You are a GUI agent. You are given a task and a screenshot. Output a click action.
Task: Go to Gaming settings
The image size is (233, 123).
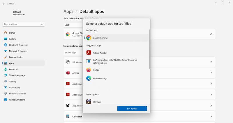click(24, 82)
